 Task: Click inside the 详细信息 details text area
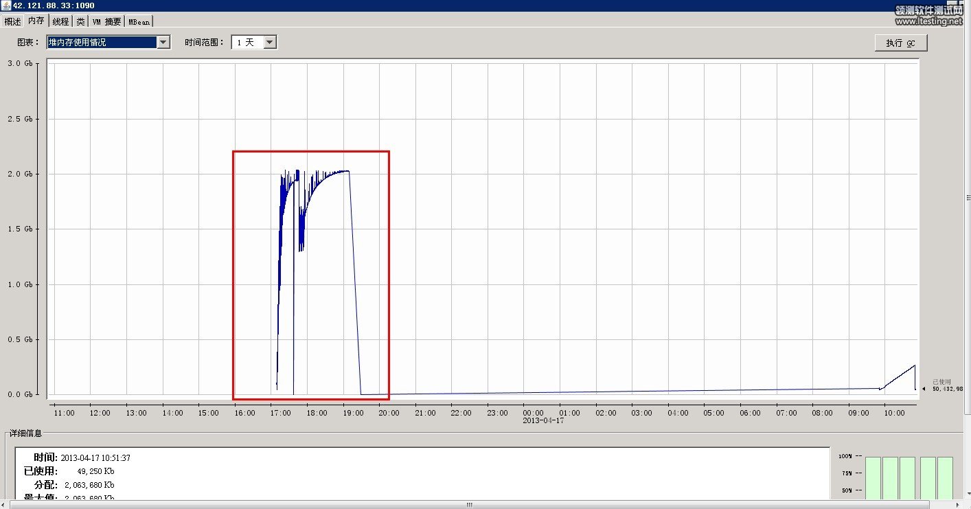click(412, 474)
